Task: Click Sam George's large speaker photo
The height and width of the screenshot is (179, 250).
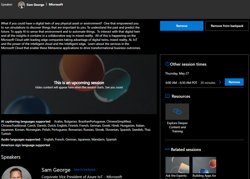Action: click(x=16, y=173)
